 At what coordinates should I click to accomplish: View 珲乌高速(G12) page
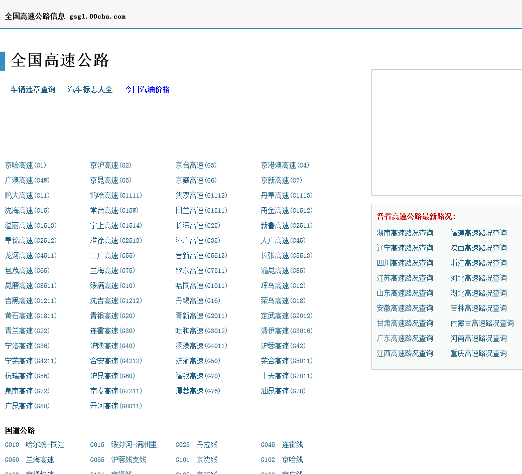click(283, 286)
